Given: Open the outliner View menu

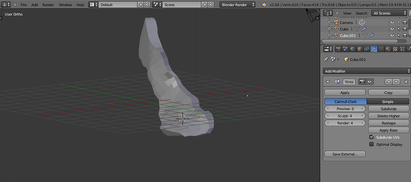Looking at the screenshot, I should pos(347,13).
